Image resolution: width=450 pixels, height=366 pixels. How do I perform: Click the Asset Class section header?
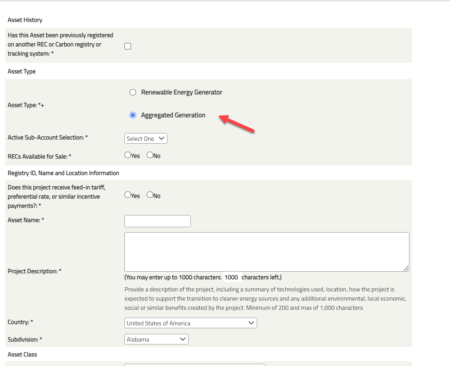click(22, 354)
